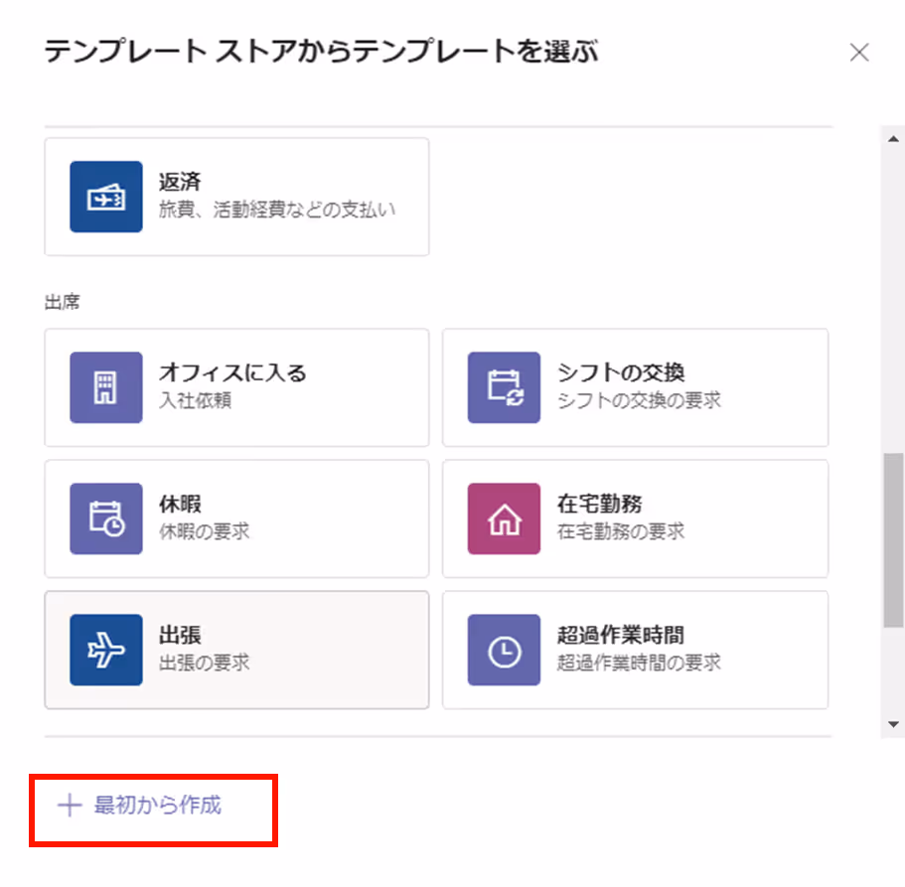Click the オフィスに入る building icon
The image size is (905, 887).
tap(106, 387)
